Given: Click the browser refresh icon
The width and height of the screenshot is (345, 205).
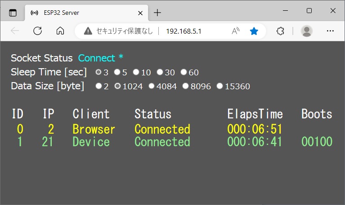Looking at the screenshot, I should click(x=38, y=31).
